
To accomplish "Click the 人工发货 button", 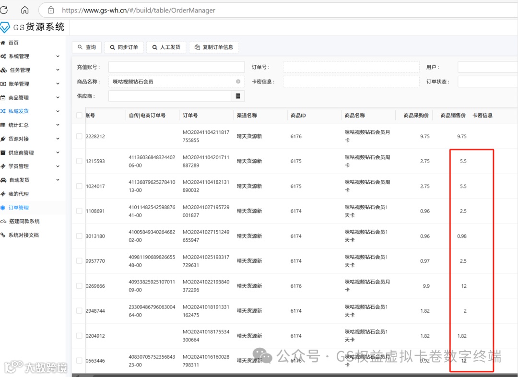I will (x=166, y=47).
